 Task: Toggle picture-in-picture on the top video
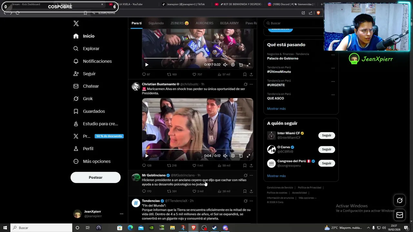coord(241,65)
